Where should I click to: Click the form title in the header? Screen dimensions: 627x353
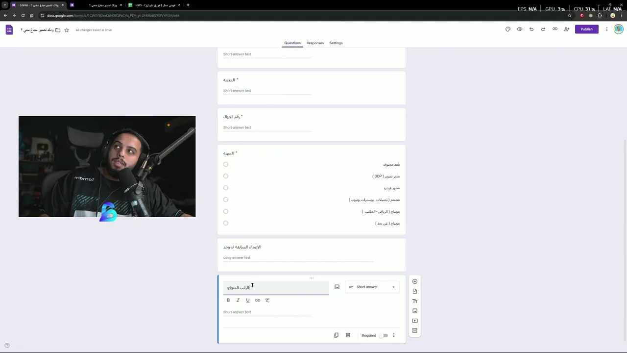tap(37, 30)
